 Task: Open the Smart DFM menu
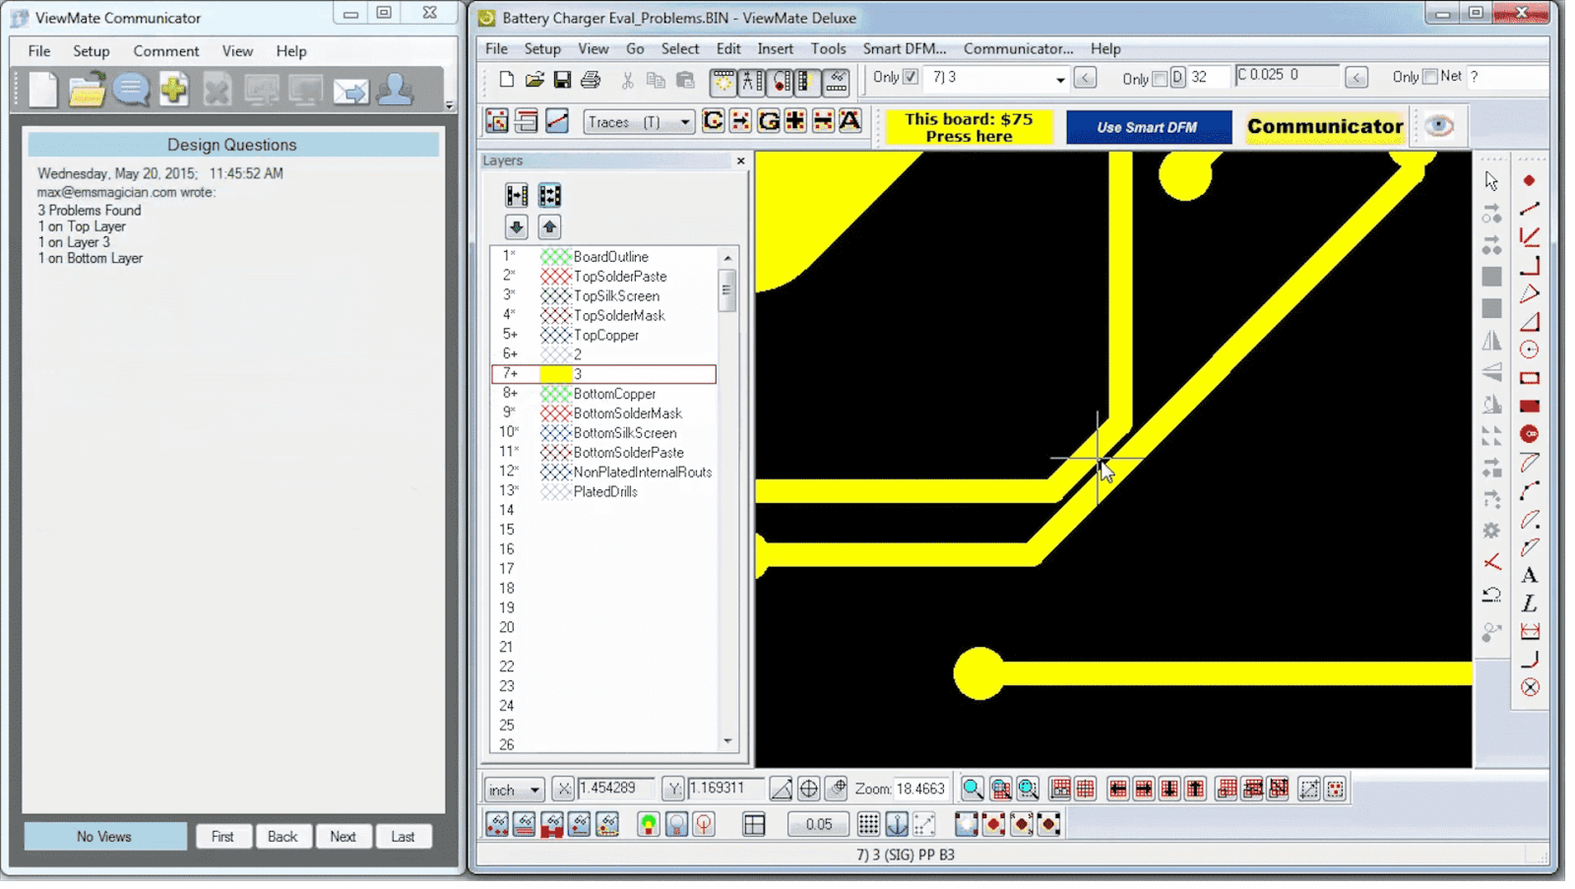[x=903, y=48]
